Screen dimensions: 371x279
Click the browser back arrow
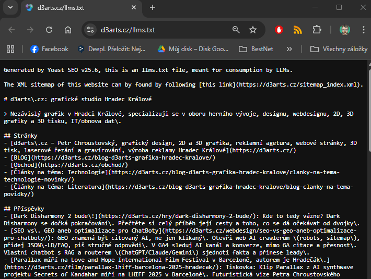11,30
